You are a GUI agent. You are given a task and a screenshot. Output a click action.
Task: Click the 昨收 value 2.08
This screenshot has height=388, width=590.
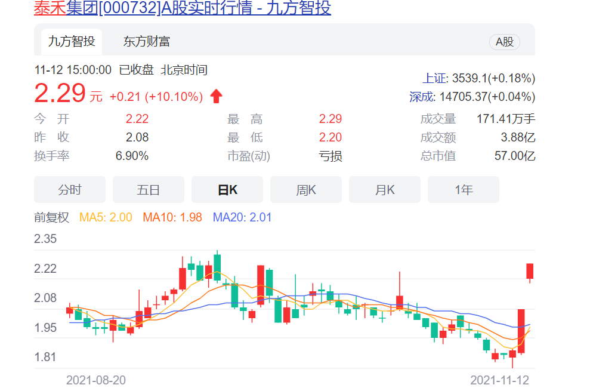point(137,137)
